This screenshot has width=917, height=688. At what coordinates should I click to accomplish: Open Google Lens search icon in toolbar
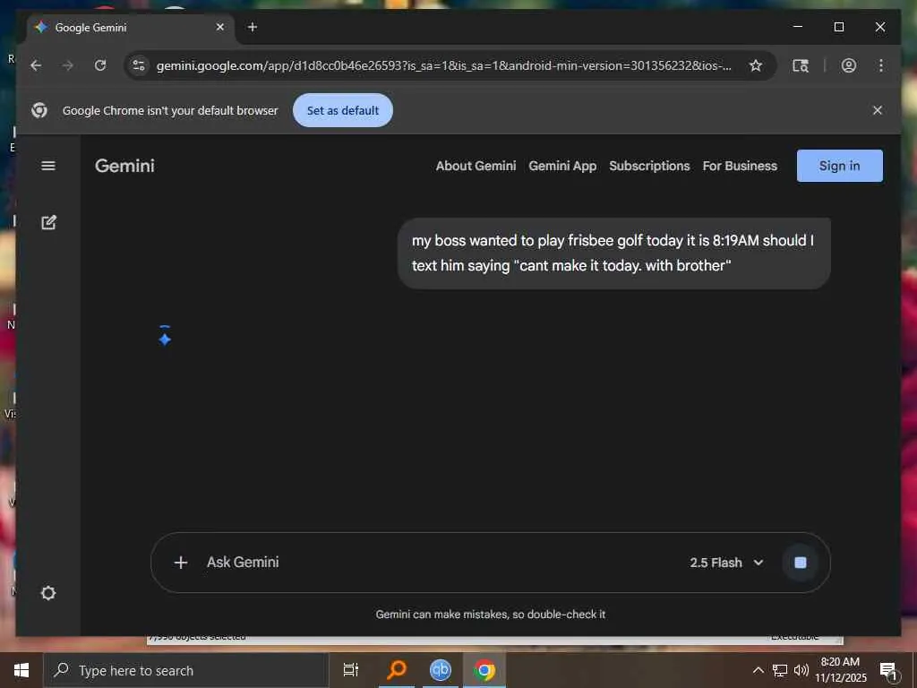tap(800, 65)
